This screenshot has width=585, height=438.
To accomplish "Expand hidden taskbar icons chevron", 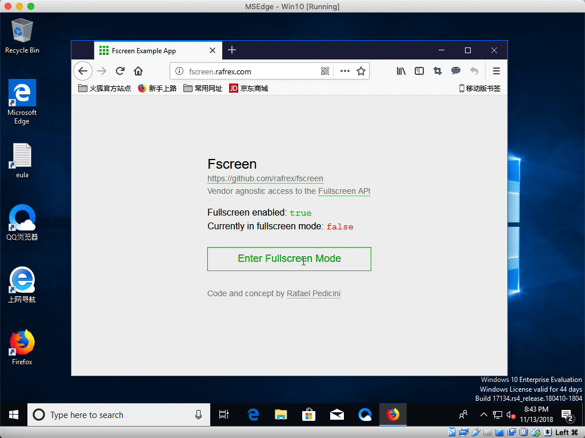I will [483, 415].
